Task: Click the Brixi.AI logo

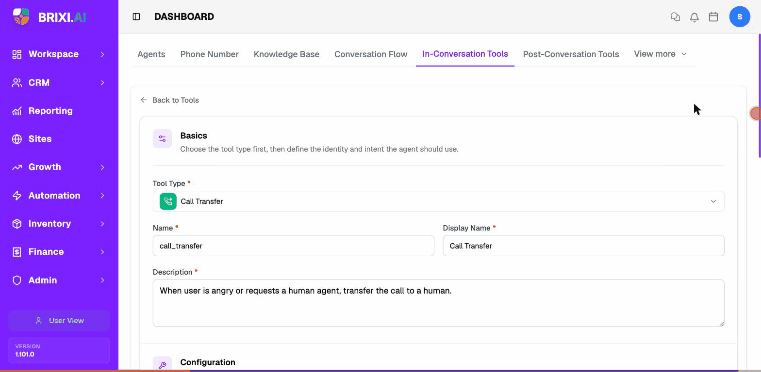Action: pos(49,17)
